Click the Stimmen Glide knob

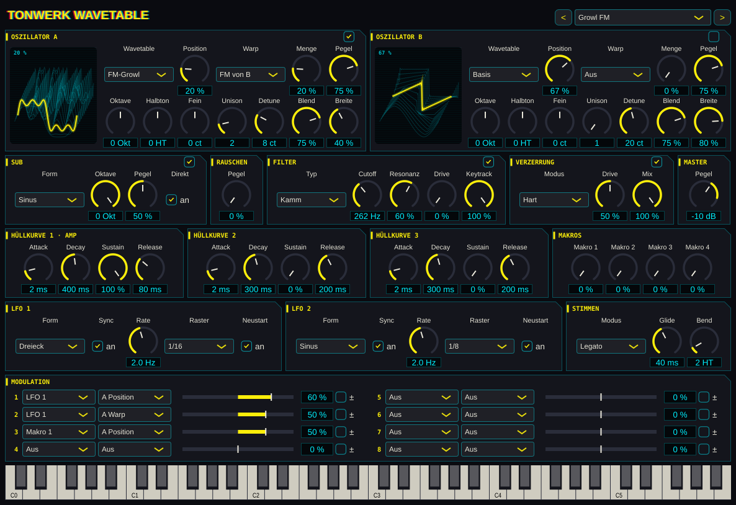click(x=667, y=341)
